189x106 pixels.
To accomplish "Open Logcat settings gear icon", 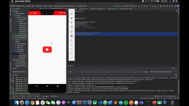I will tap(173, 68).
